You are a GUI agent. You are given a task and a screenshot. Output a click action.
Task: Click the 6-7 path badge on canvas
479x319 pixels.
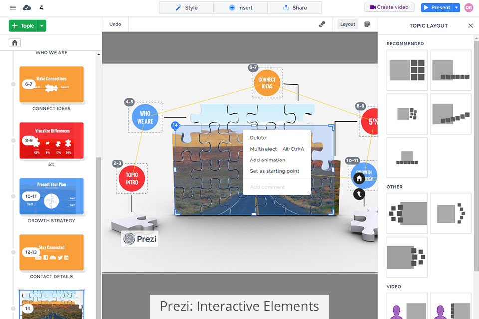(253, 67)
